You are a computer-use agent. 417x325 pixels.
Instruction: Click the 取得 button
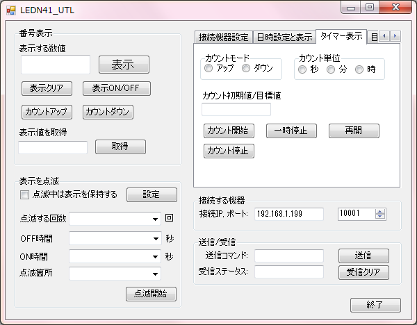tap(120, 147)
